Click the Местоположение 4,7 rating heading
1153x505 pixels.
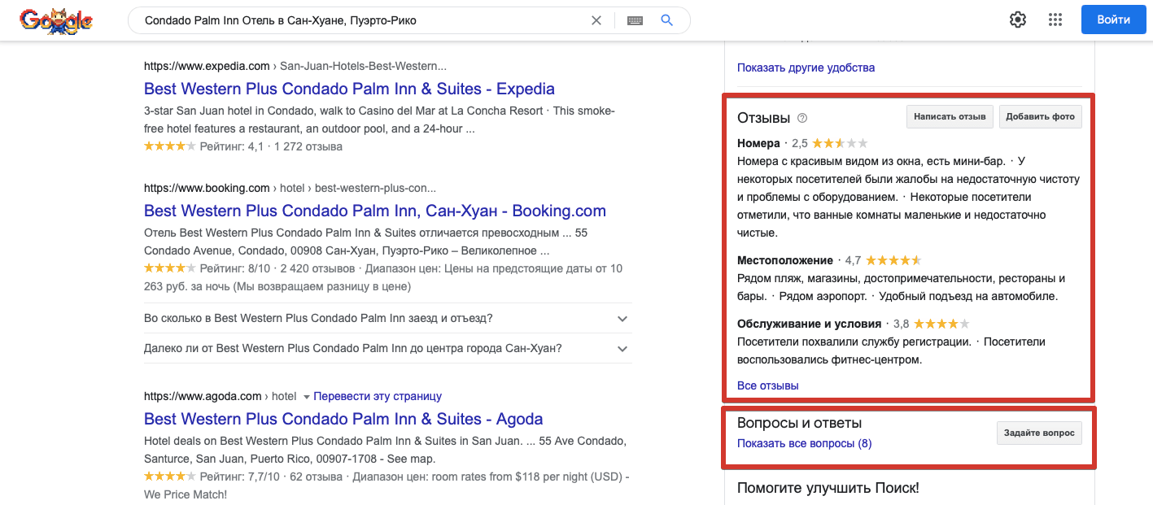point(829,260)
